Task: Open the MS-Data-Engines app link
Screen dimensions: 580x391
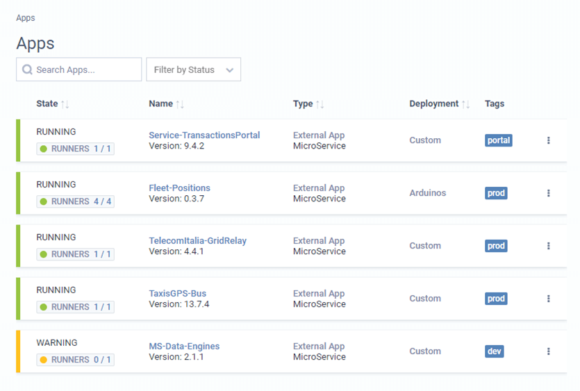Action: point(184,347)
